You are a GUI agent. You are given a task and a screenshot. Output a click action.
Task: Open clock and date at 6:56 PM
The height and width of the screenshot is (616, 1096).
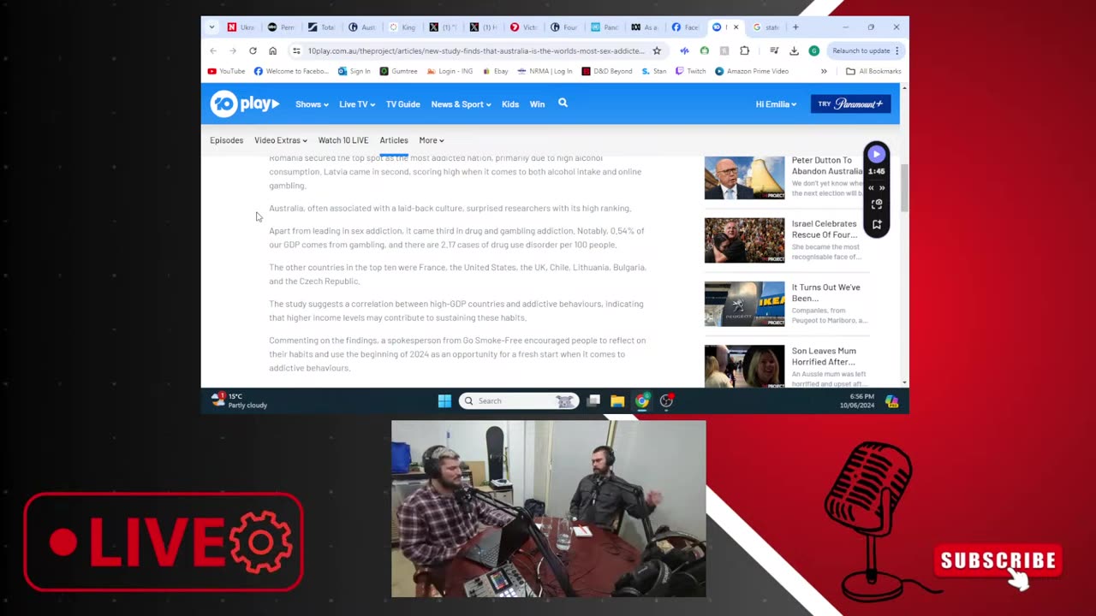[857, 401]
